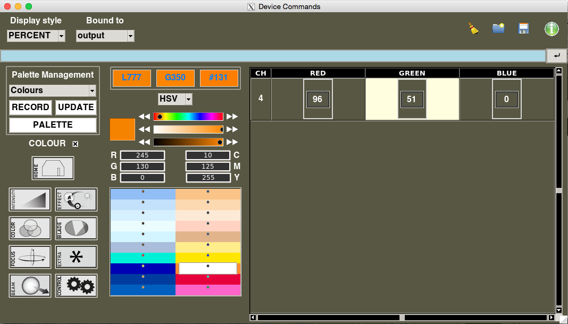
Task: Click the broom clear icon
Action: (x=473, y=29)
